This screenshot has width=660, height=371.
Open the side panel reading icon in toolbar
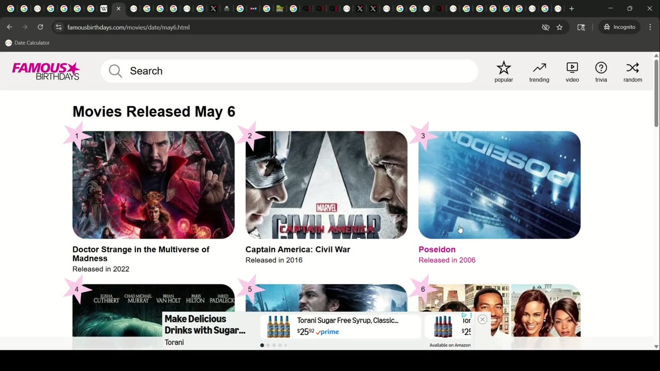581,27
